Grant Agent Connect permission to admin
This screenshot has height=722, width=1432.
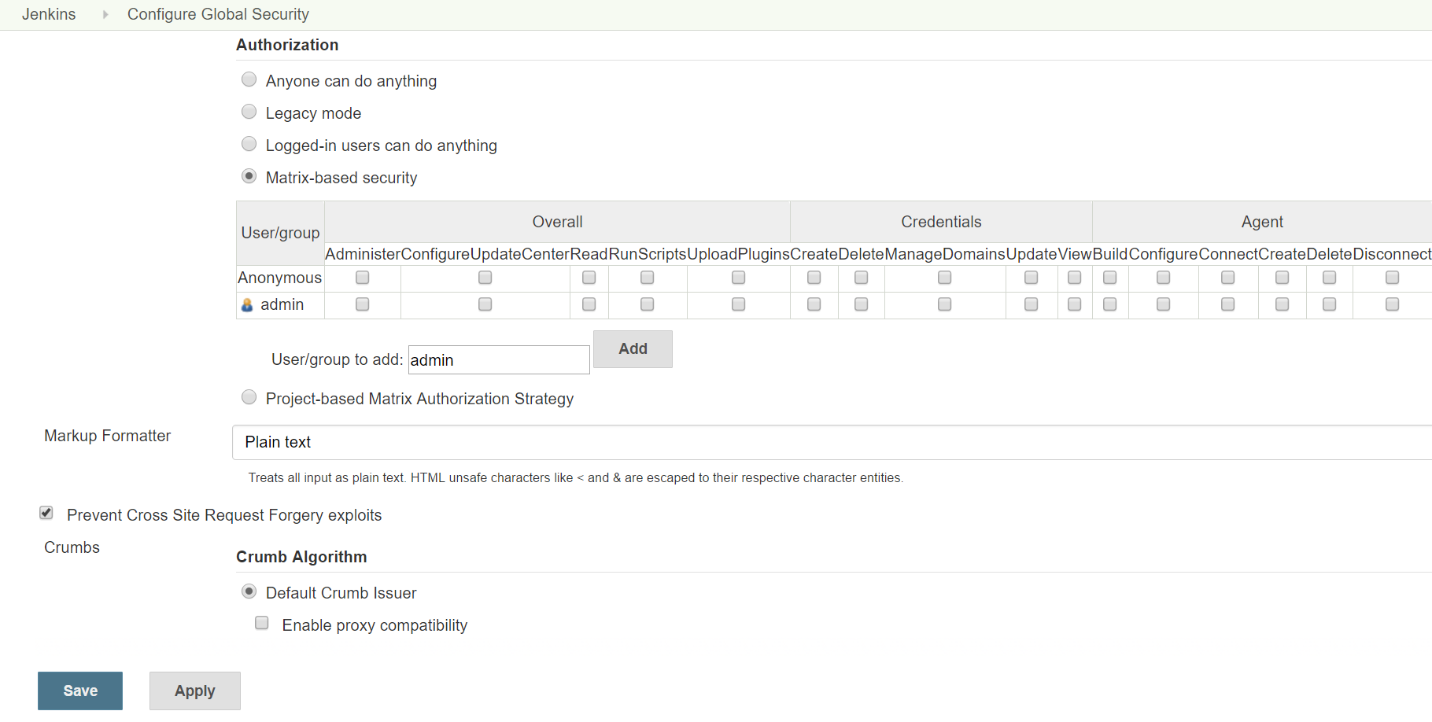point(1228,304)
